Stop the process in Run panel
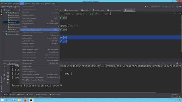This screenshot has height=102, width=182. tap(4, 71)
